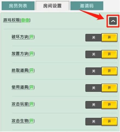The image size is (120, 132).
Task: Click the 攻击玩家(开) label text
Action: 23,104
